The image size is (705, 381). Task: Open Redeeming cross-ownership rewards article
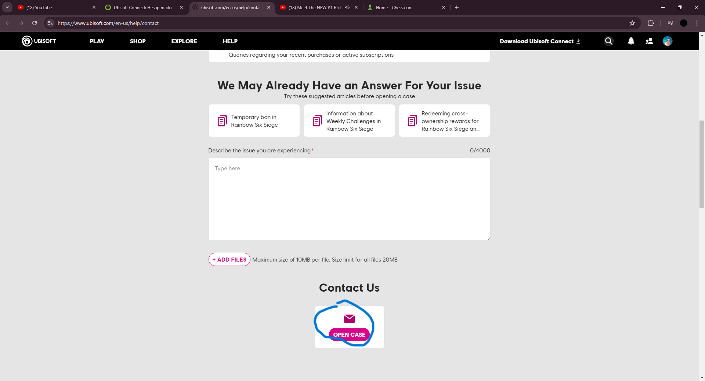(444, 121)
